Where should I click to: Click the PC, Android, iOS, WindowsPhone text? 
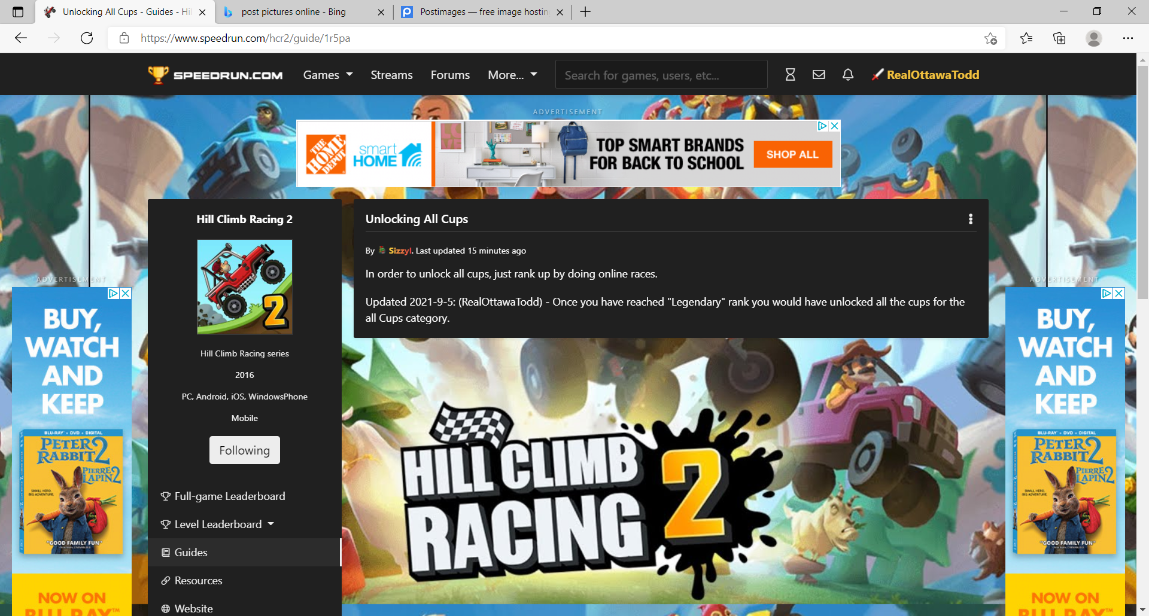244,397
